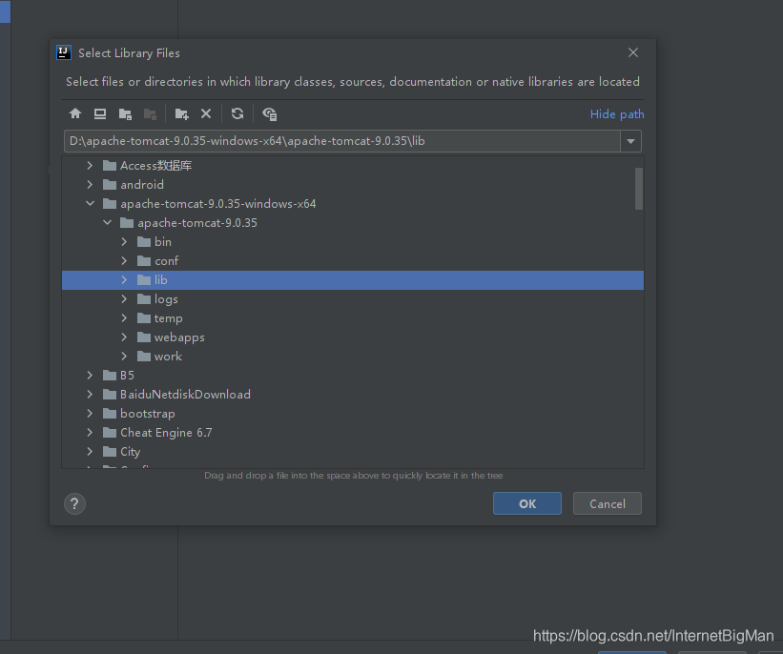The image size is (783, 654).
Task: Select the apache-tomcat-9.0.35 folder row
Action: pyautogui.click(x=353, y=223)
